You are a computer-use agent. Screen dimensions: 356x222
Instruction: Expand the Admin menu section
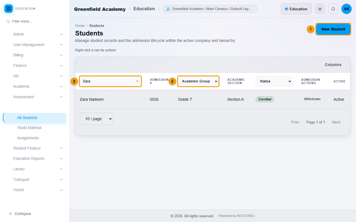pos(38,34)
